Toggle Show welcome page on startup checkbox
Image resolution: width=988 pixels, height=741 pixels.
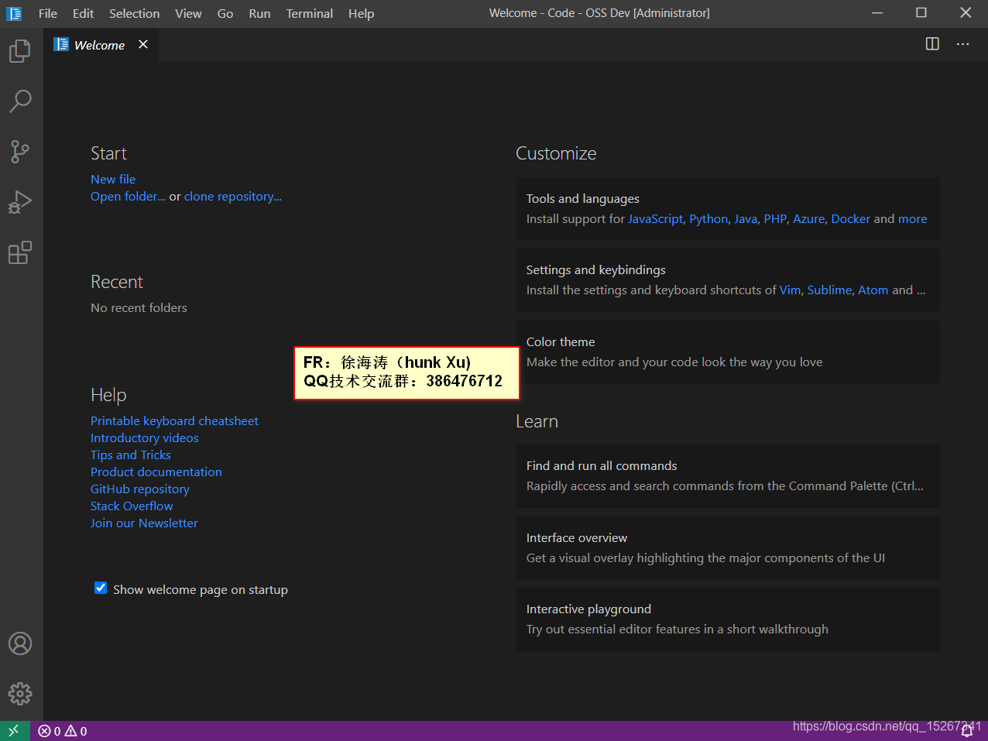click(101, 588)
